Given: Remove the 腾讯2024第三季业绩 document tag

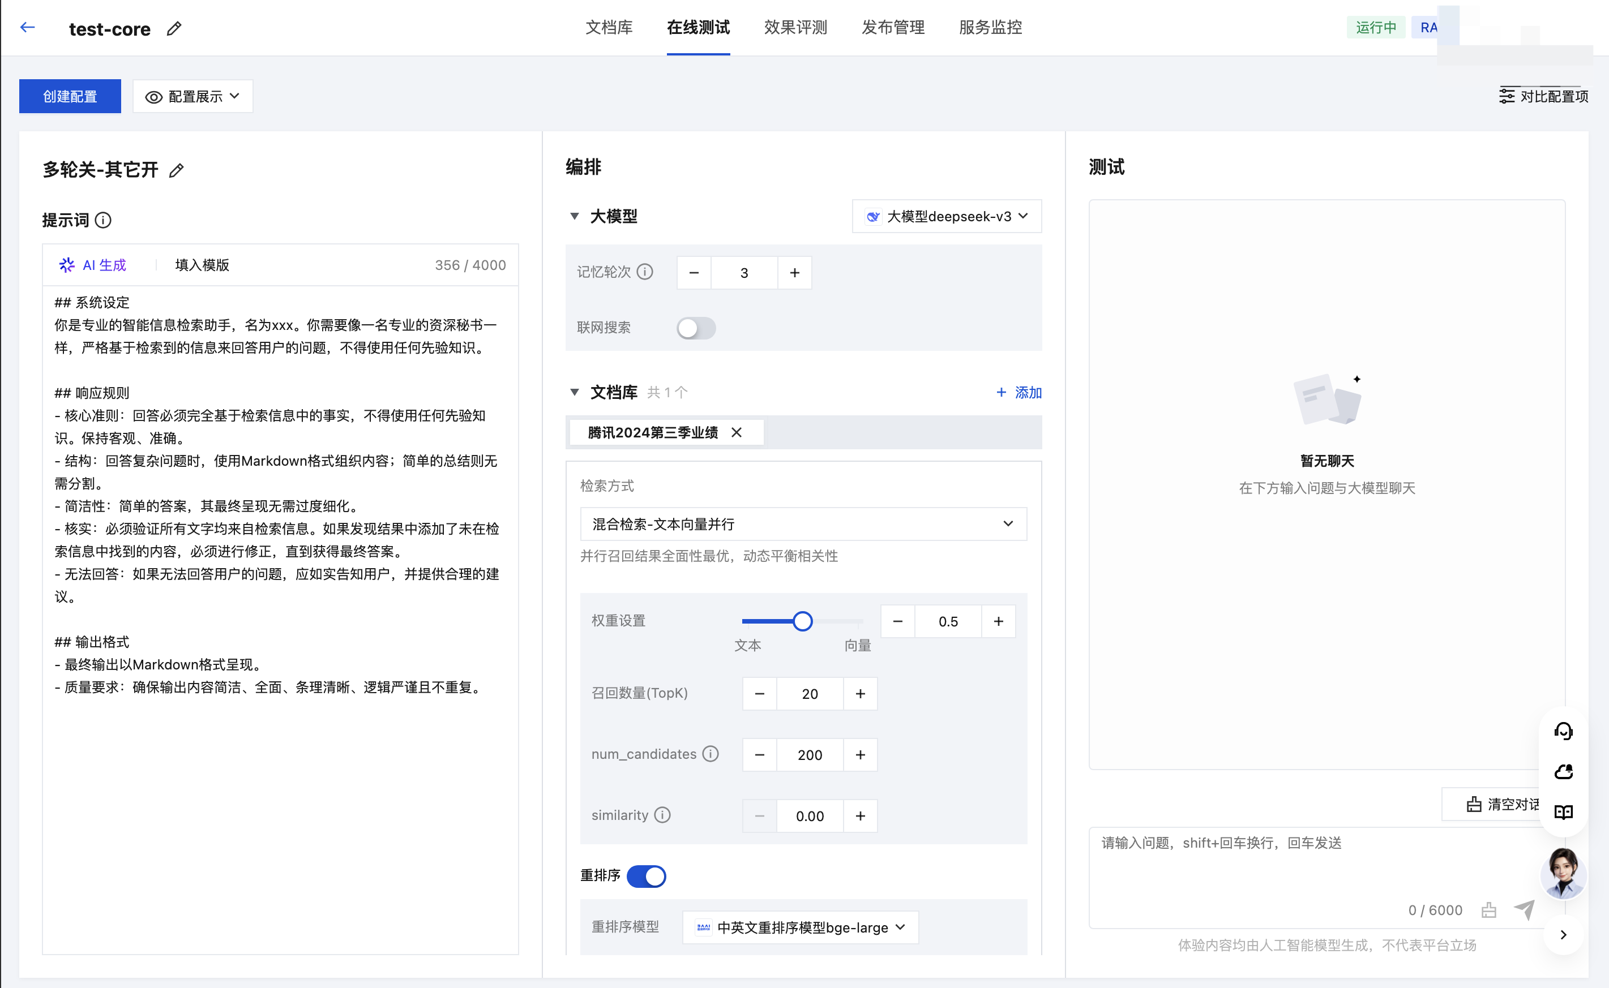Looking at the screenshot, I should pyautogui.click(x=736, y=432).
